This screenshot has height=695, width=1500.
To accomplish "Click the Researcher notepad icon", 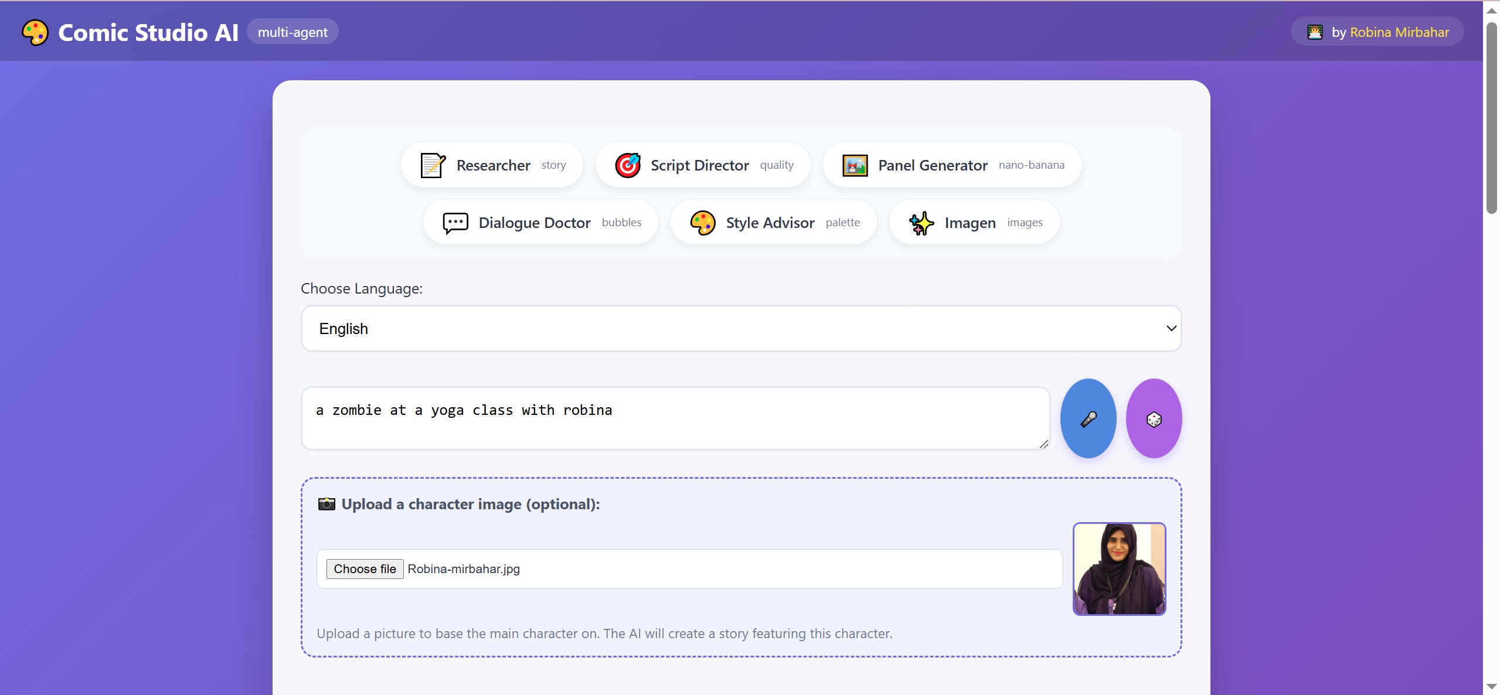I will pos(433,165).
